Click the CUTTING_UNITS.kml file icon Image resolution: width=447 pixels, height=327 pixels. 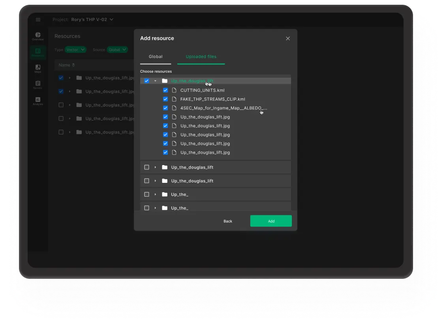tap(174, 90)
